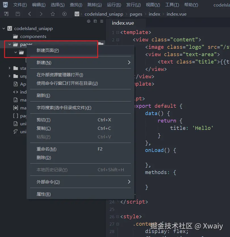Click index folder in the breadcrumb

coord(154,14)
